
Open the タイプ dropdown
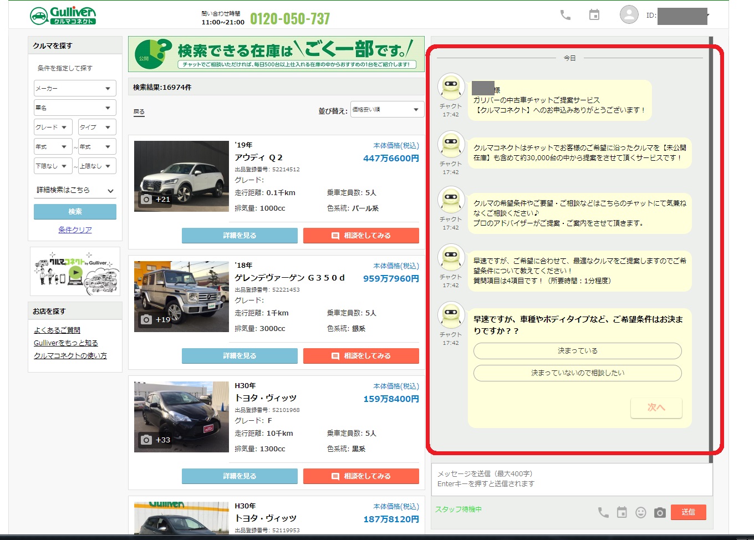(97, 127)
